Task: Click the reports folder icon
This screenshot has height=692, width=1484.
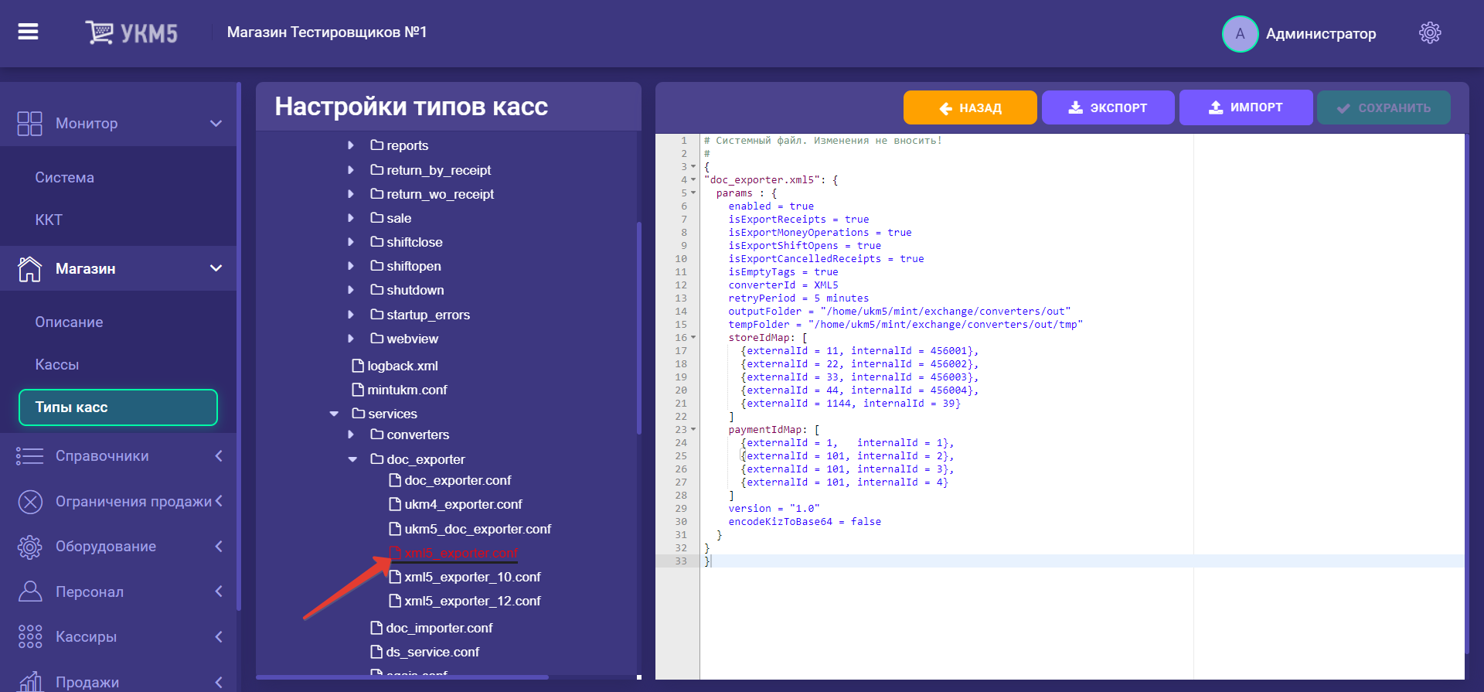Action: tap(377, 145)
